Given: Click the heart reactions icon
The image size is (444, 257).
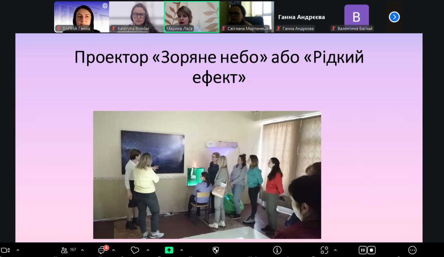Looking at the screenshot, I should tap(135, 250).
